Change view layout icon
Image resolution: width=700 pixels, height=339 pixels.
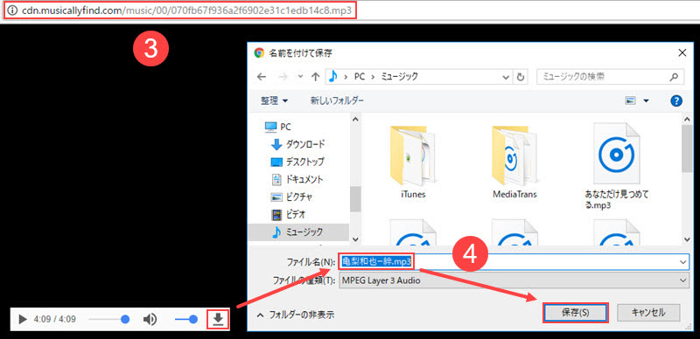(x=630, y=100)
